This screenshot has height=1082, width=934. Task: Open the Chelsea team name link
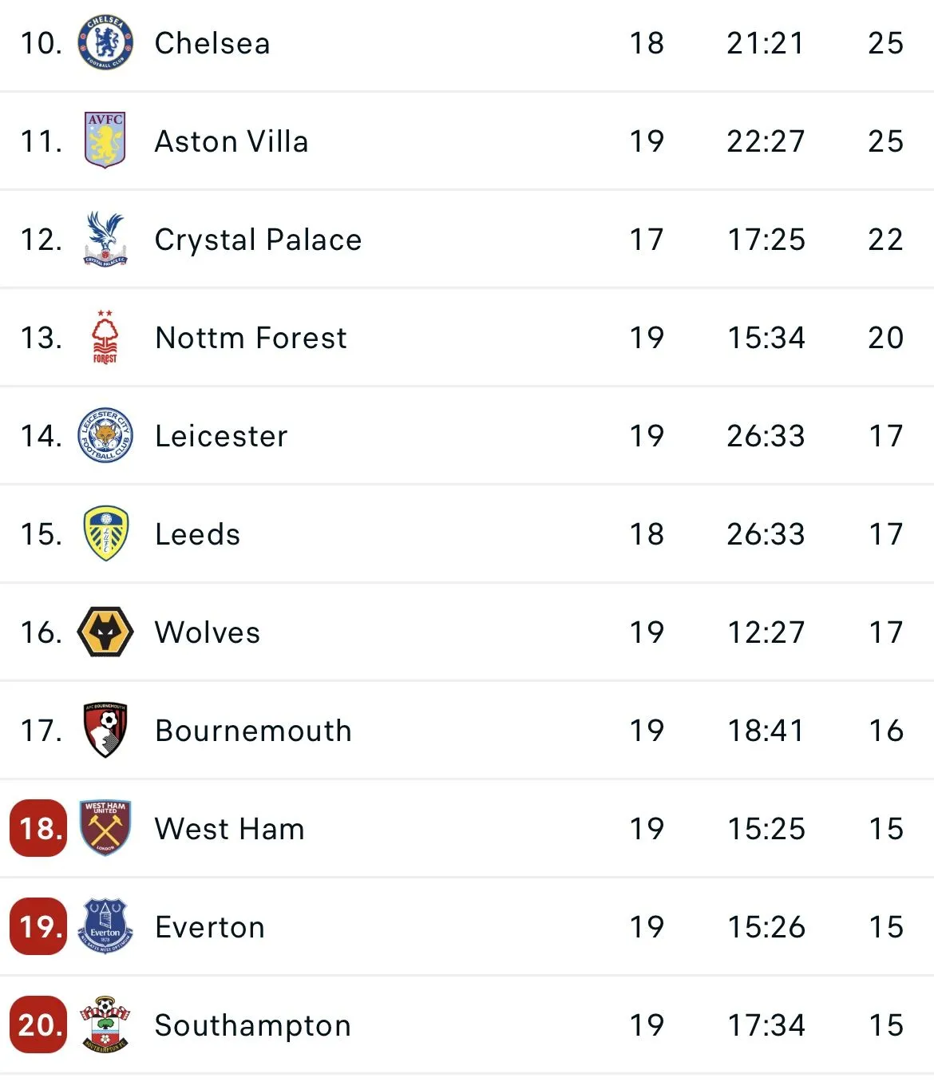[212, 43]
